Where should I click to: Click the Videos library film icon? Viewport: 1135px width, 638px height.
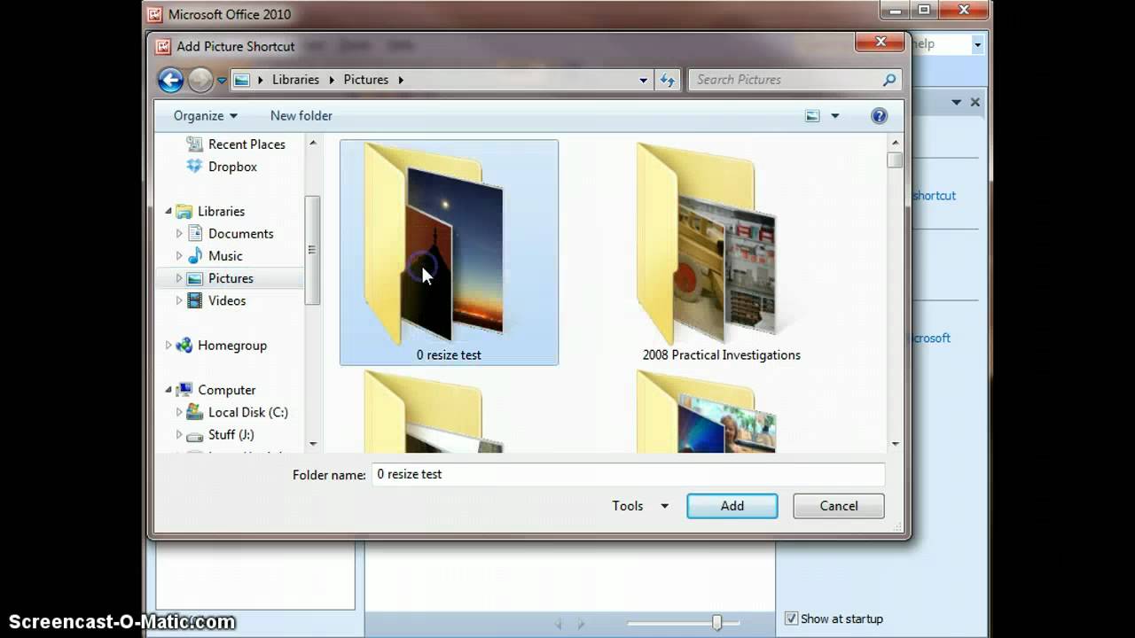[194, 300]
